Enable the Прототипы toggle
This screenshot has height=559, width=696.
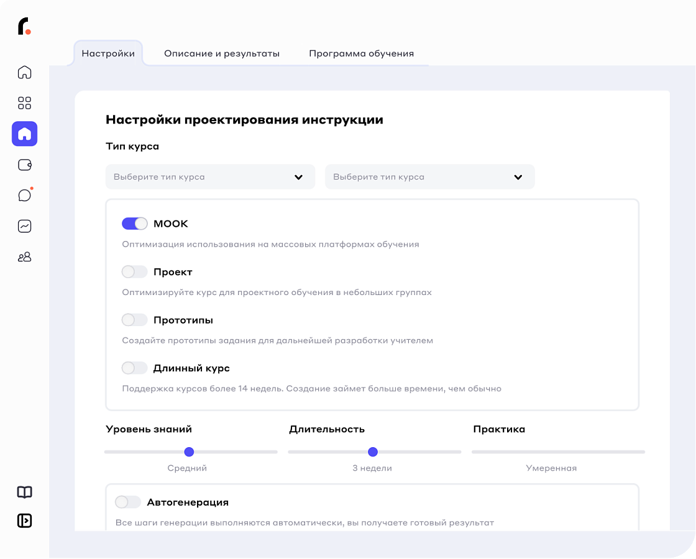[134, 320]
